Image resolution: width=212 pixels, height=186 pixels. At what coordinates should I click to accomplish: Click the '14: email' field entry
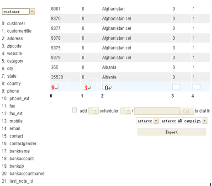11,128
